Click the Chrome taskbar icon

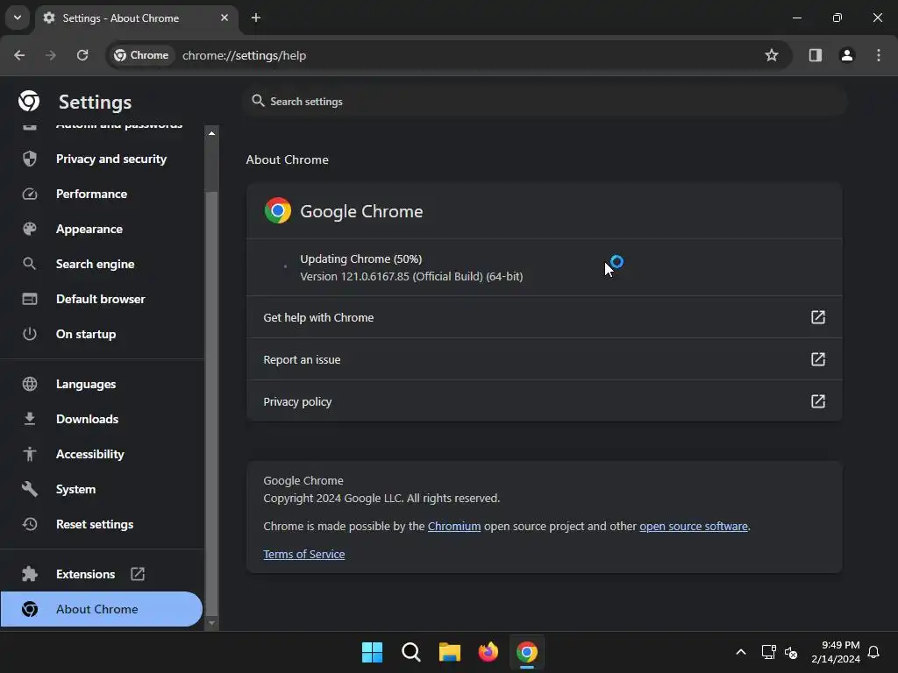[527, 652]
